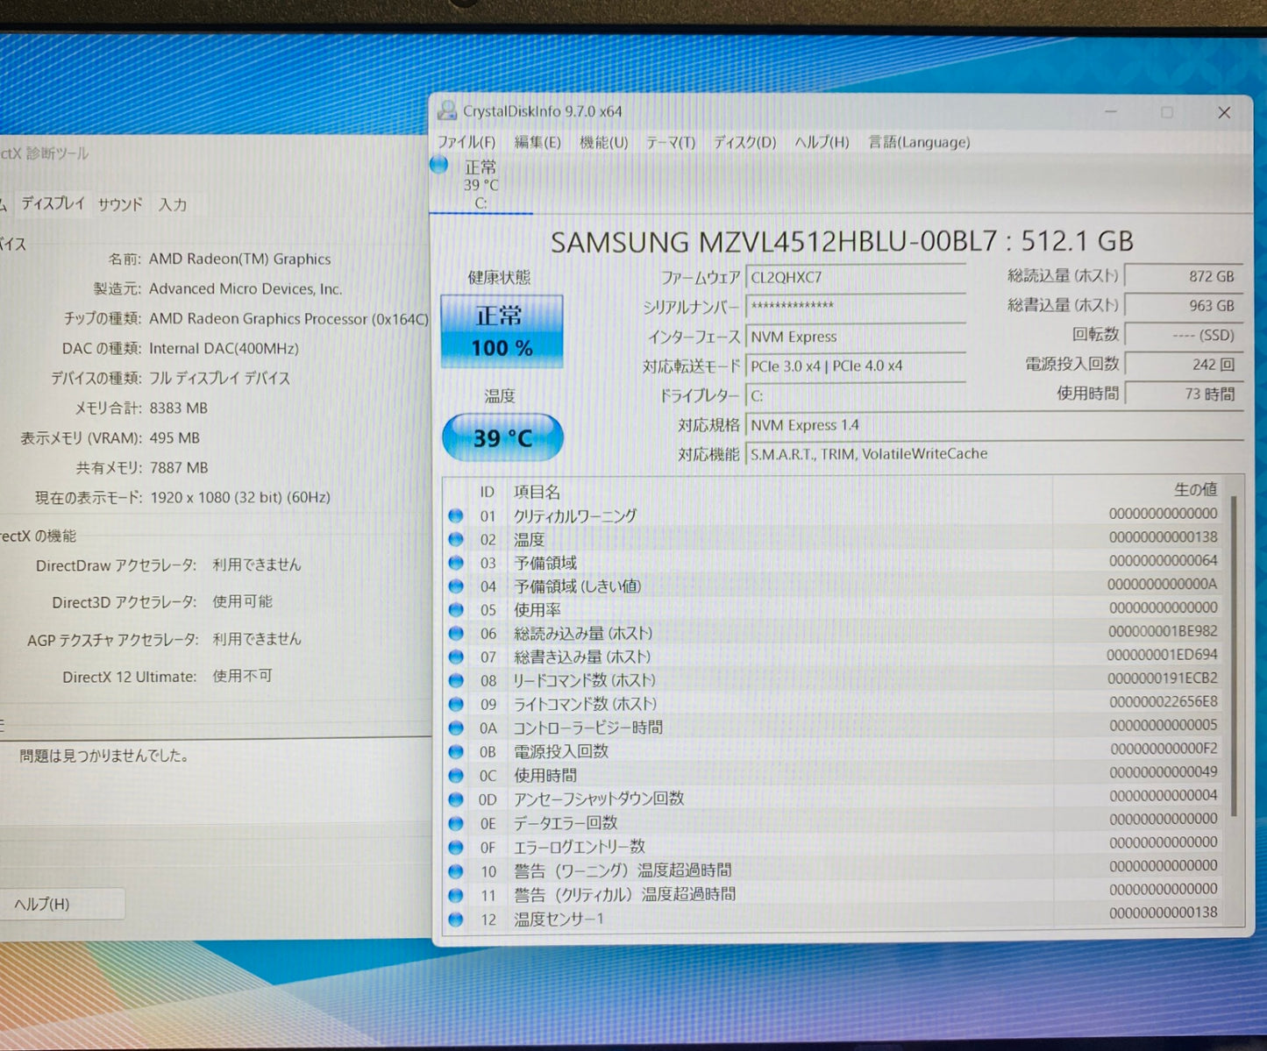Click the LED beside アンセーフシャットダウン回数
This screenshot has width=1267, height=1051.
point(456,799)
